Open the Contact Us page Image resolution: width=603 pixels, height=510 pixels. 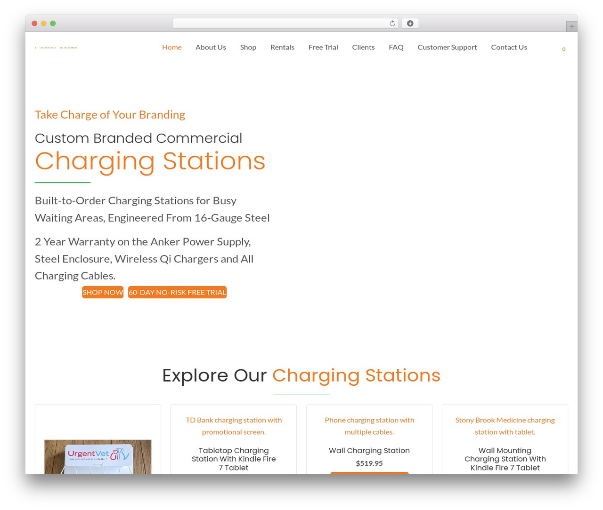[509, 47]
